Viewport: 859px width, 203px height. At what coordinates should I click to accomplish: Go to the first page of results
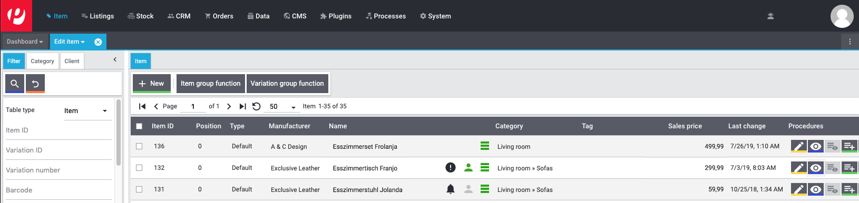point(142,106)
